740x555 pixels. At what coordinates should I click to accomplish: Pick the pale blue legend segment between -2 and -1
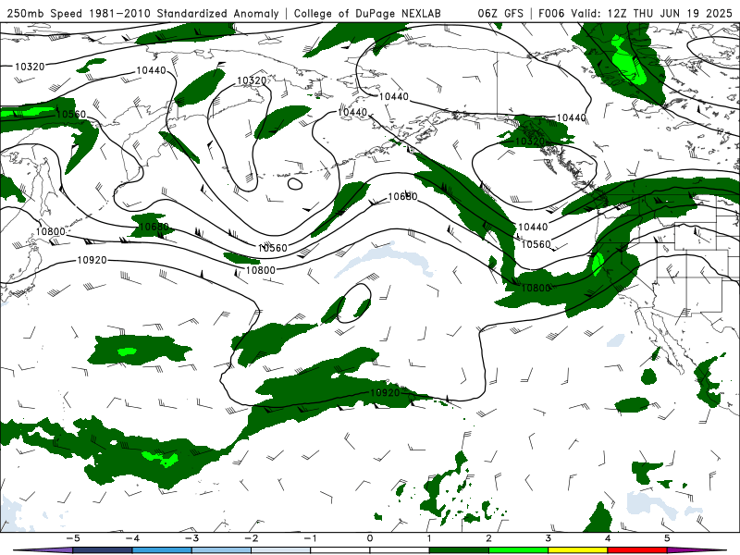click(x=281, y=550)
